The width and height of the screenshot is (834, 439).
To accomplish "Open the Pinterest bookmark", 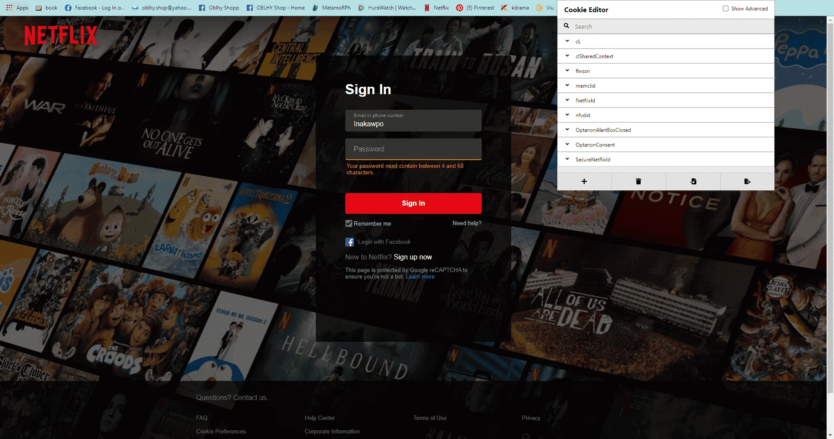I will point(475,8).
